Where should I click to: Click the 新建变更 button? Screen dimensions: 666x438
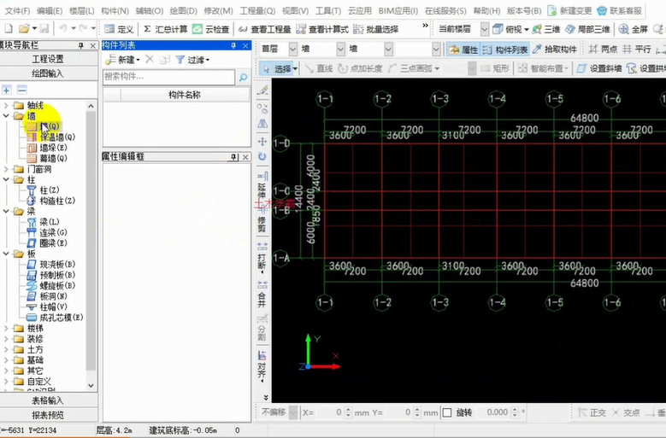click(569, 10)
